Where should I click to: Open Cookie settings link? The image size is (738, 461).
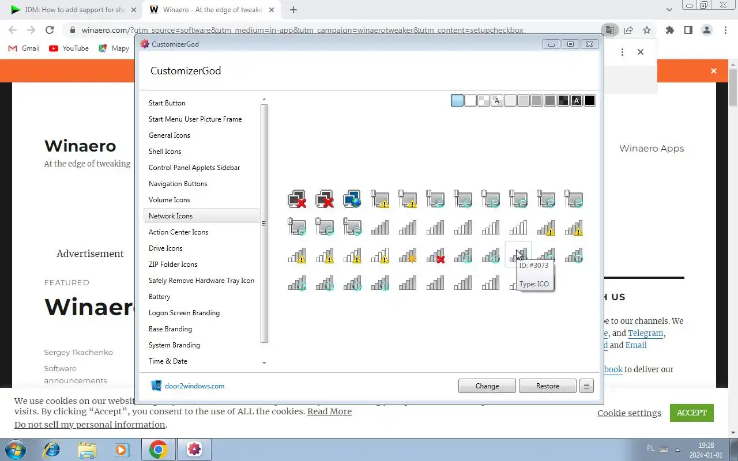coord(629,413)
